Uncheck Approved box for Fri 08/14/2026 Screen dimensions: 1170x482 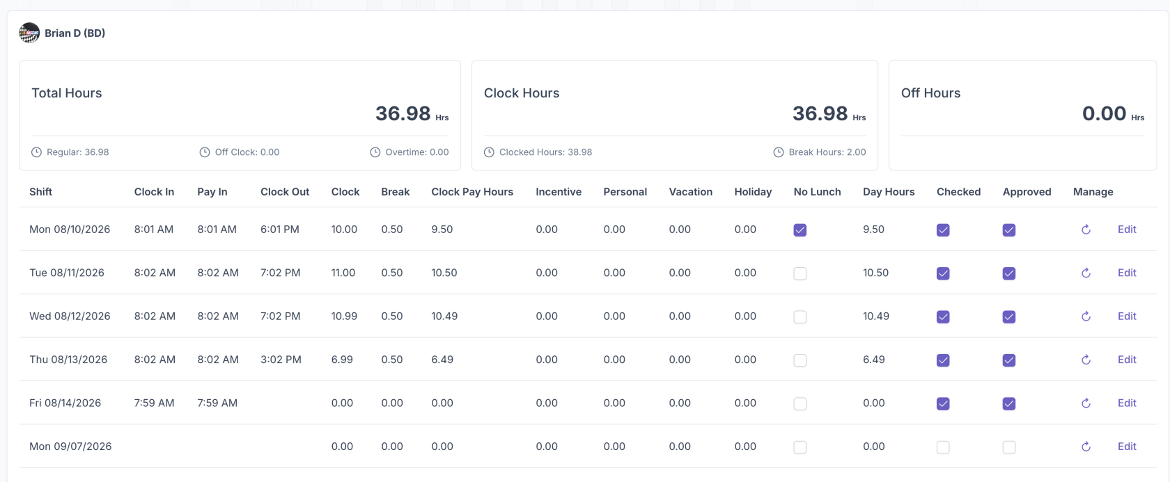point(1009,404)
